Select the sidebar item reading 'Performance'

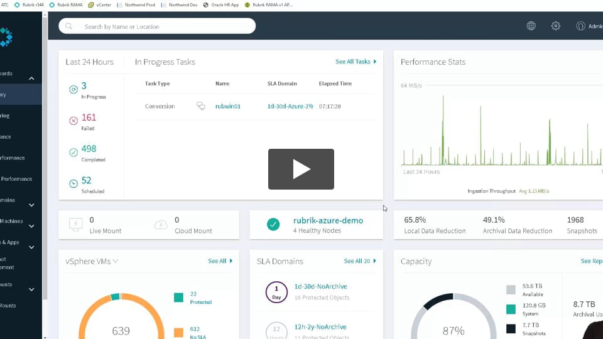tap(16, 179)
